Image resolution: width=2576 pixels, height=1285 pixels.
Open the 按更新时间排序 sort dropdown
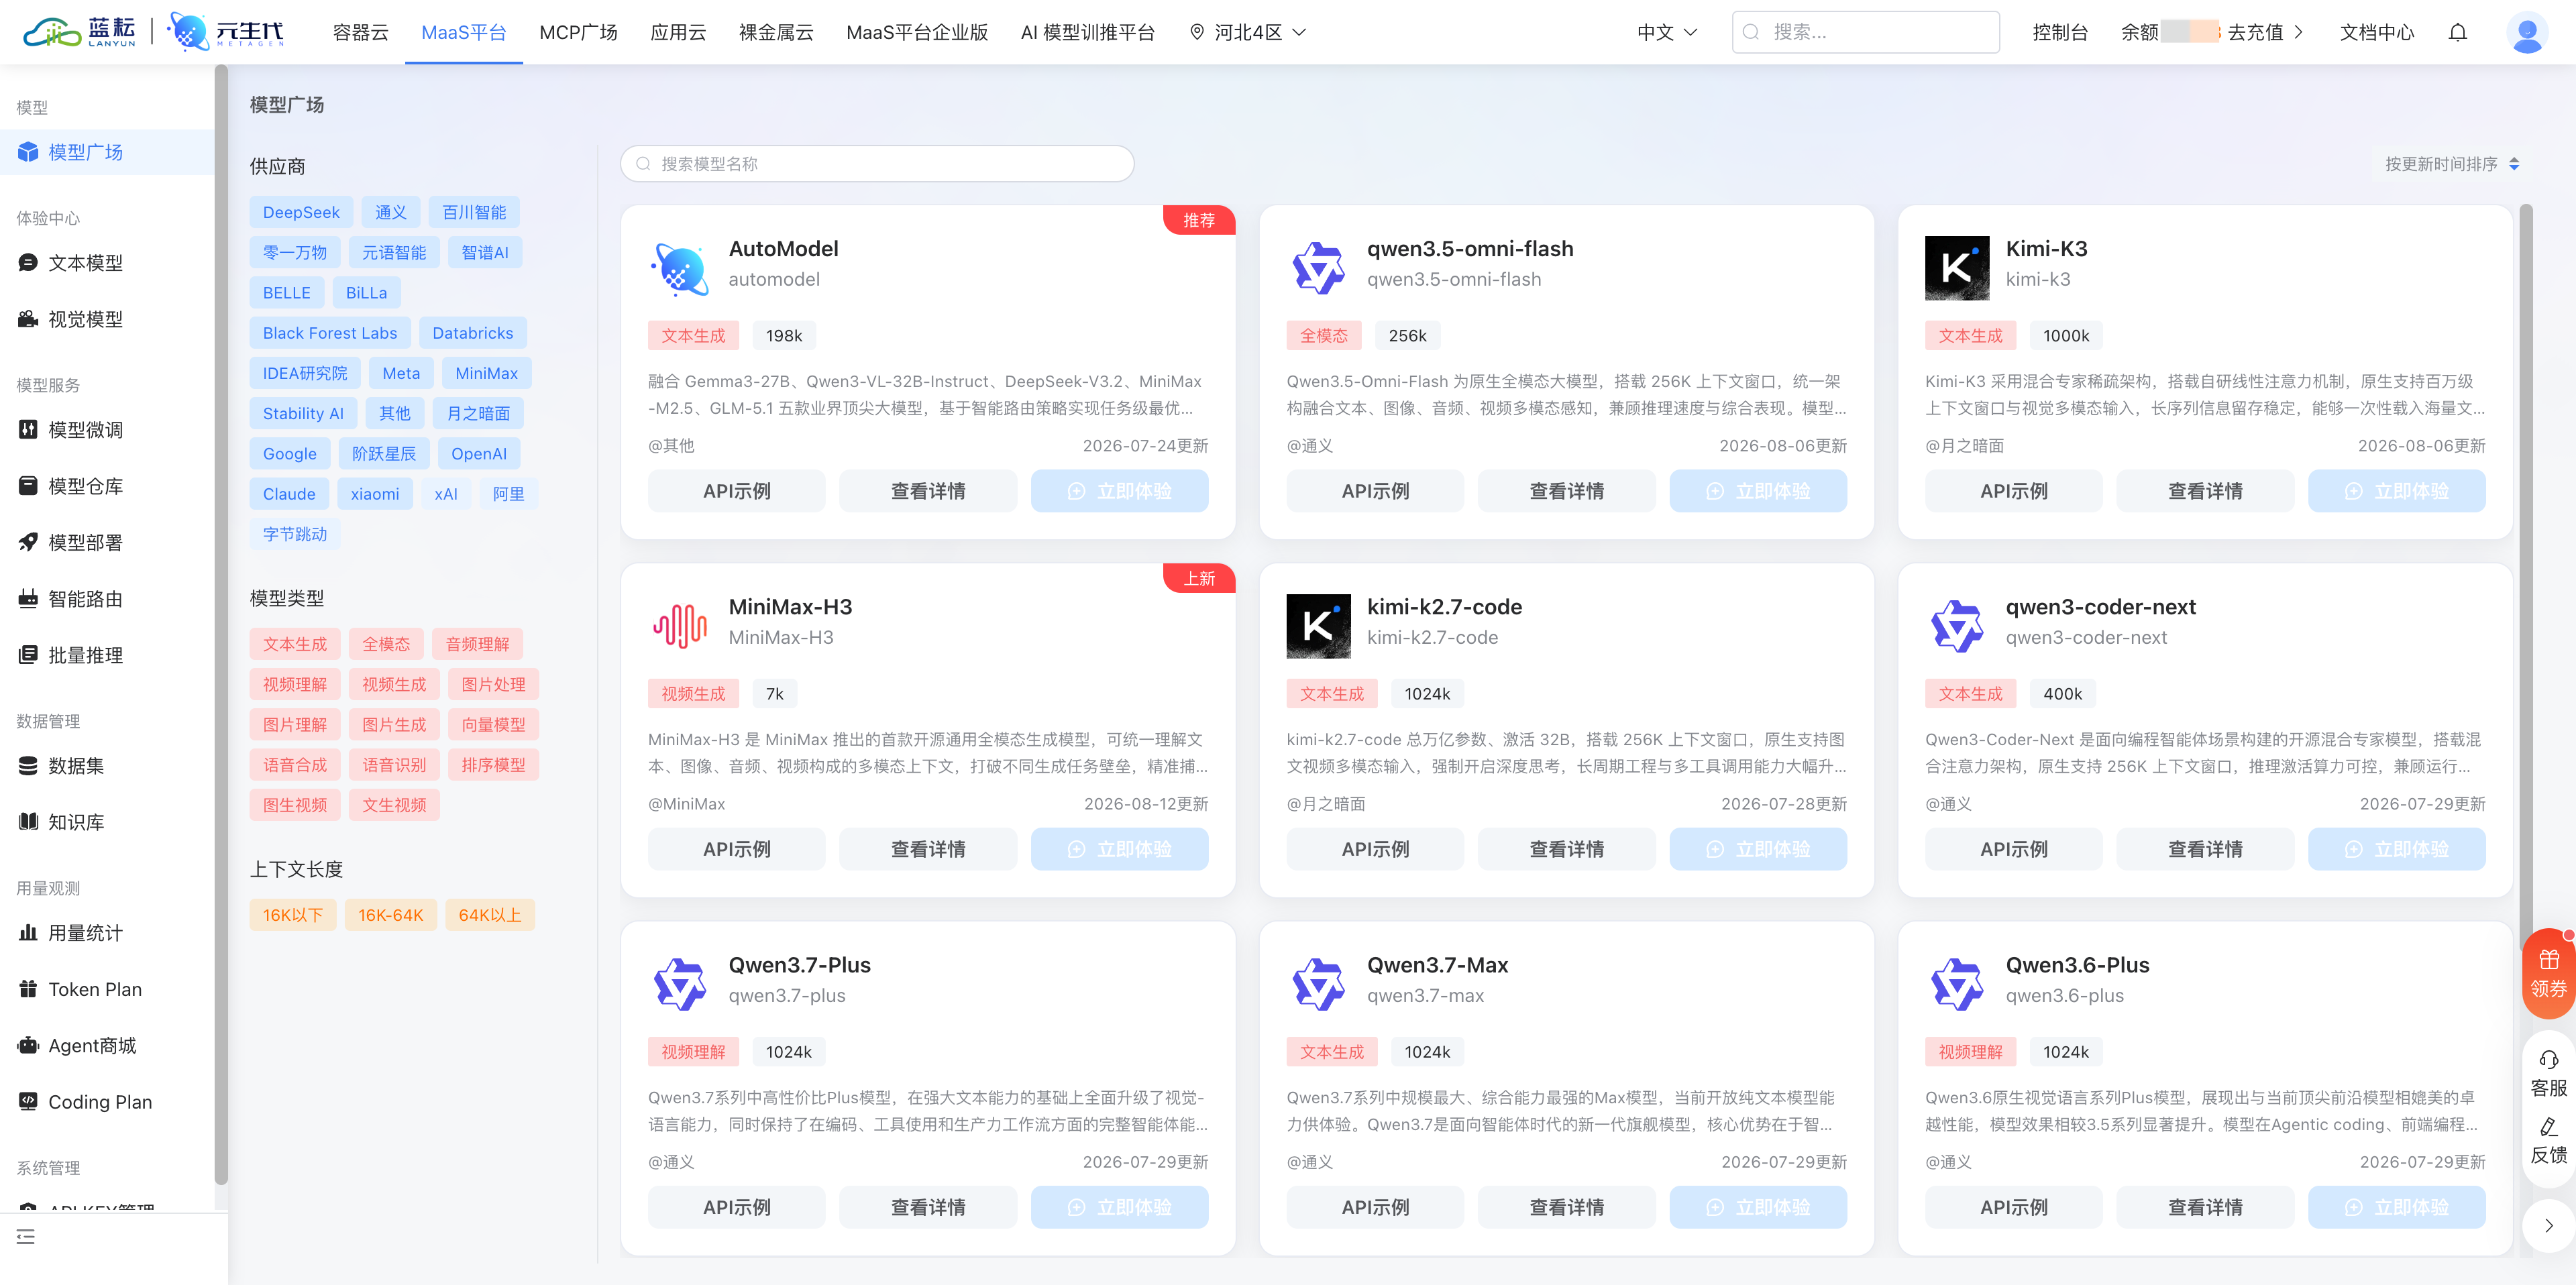point(2452,164)
